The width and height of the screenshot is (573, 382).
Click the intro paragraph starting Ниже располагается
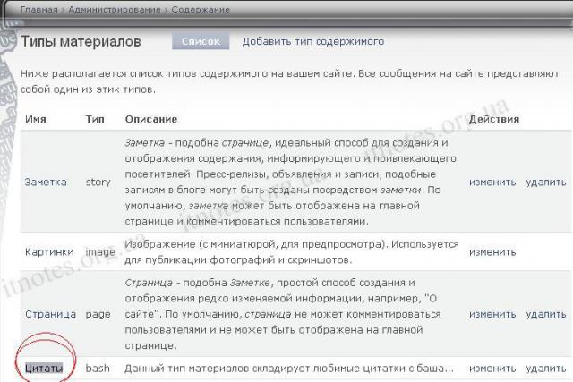click(x=290, y=81)
